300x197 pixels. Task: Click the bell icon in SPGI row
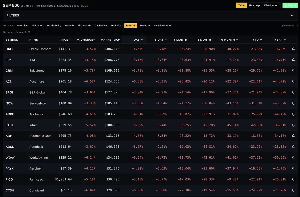click(293, 92)
